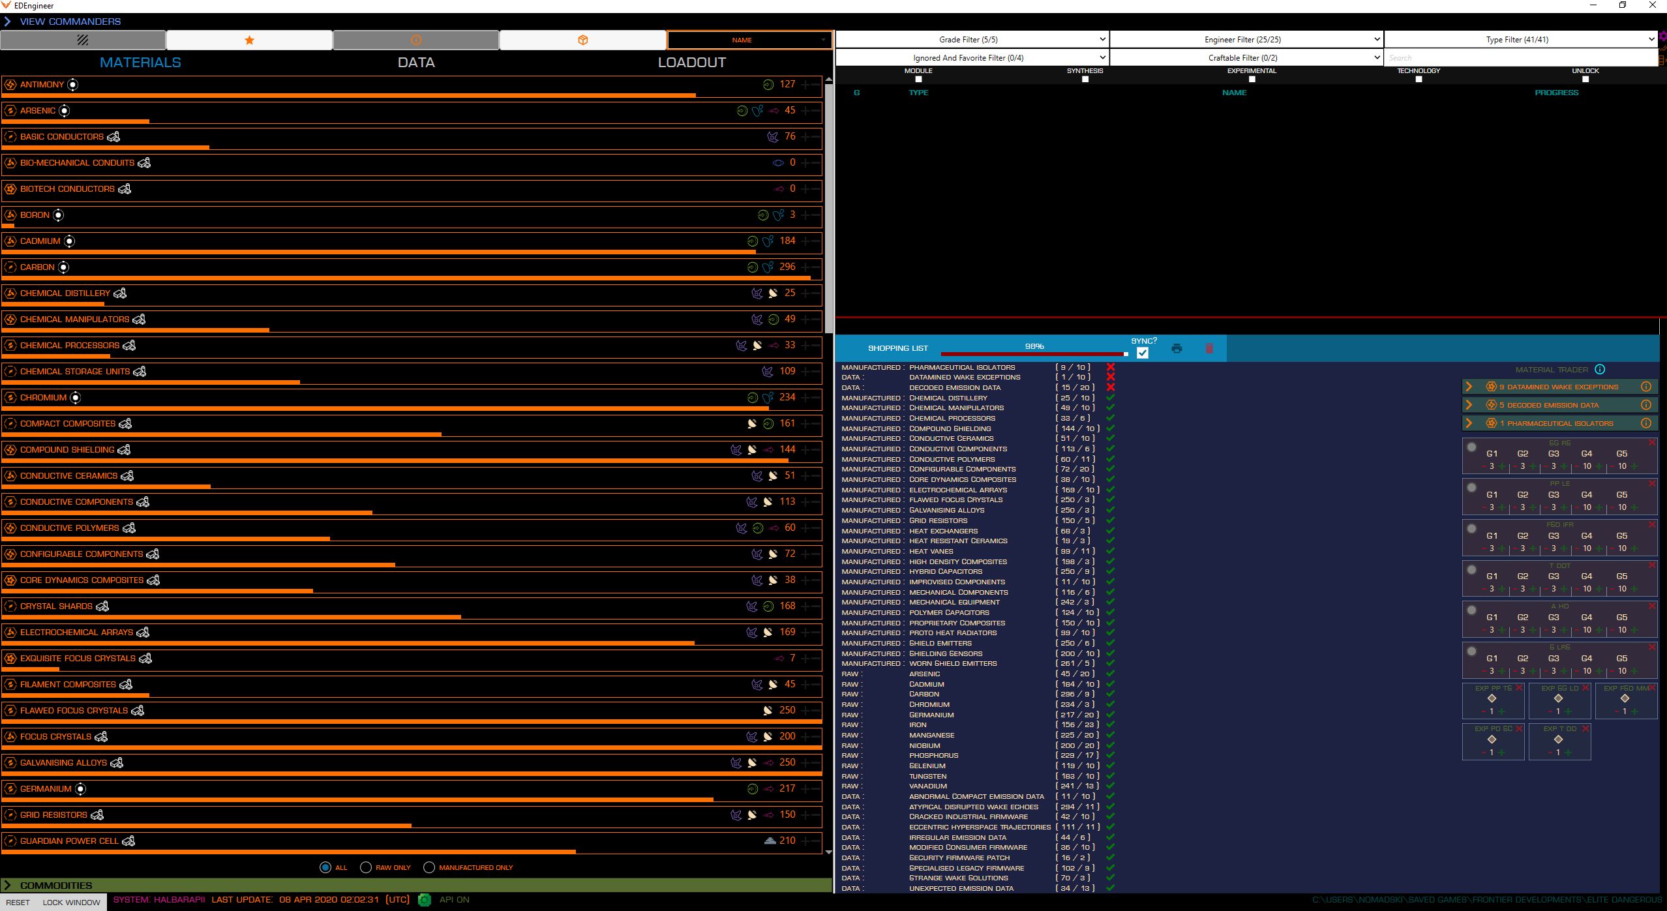This screenshot has width=1667, height=911.
Task: Click the hatched pattern filter button above Materials
Action: click(x=83, y=40)
